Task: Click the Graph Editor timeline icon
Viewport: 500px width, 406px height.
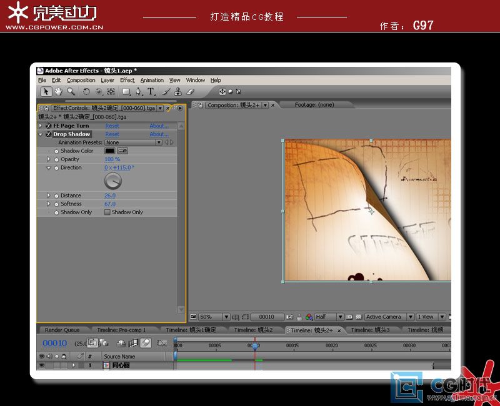Action: click(x=162, y=343)
